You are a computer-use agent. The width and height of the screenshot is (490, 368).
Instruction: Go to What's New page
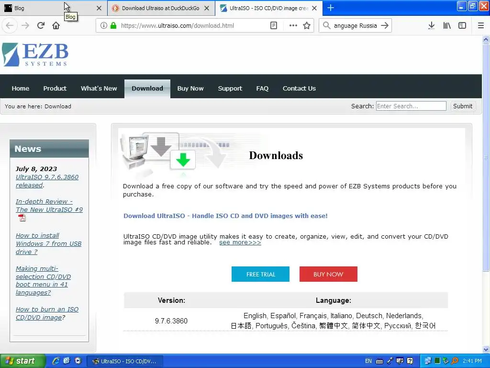(x=99, y=89)
